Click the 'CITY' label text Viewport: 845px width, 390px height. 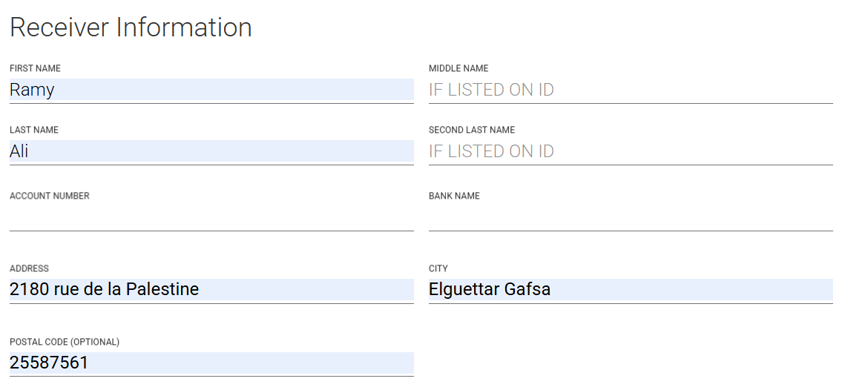point(438,268)
